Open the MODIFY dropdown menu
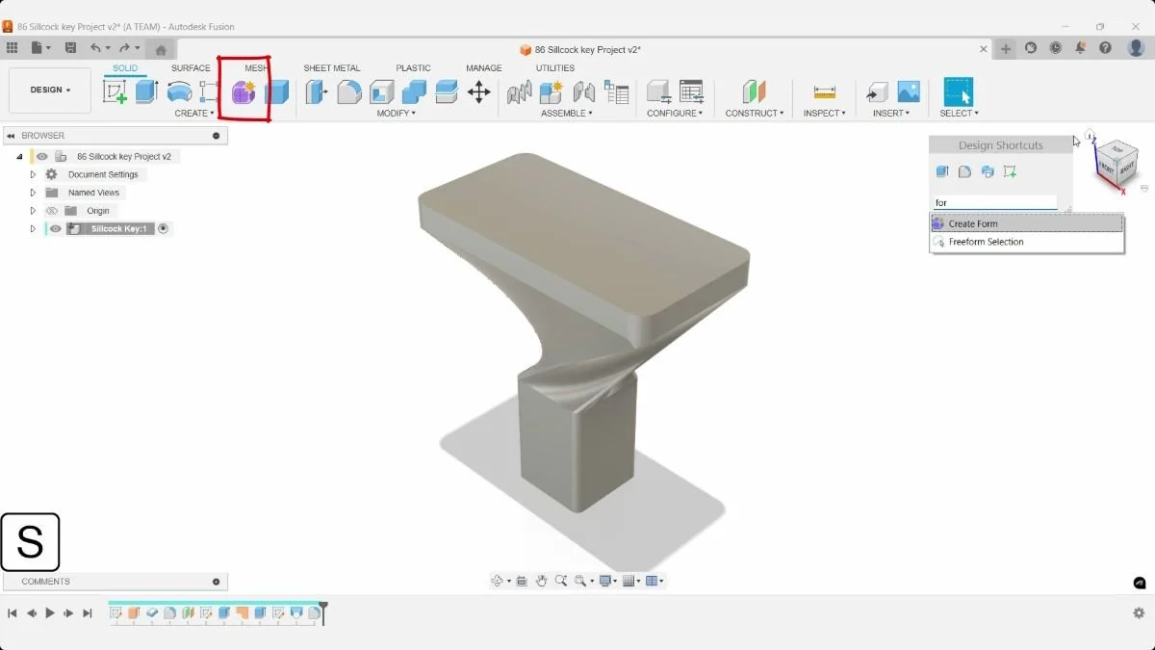The image size is (1155, 650). [x=396, y=114]
